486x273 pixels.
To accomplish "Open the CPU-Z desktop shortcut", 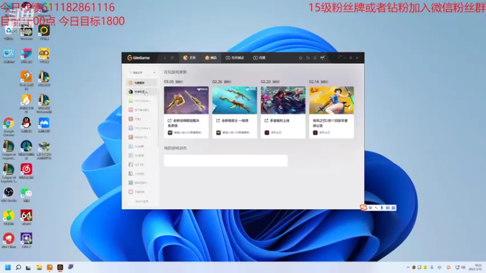I will pos(26,240).
